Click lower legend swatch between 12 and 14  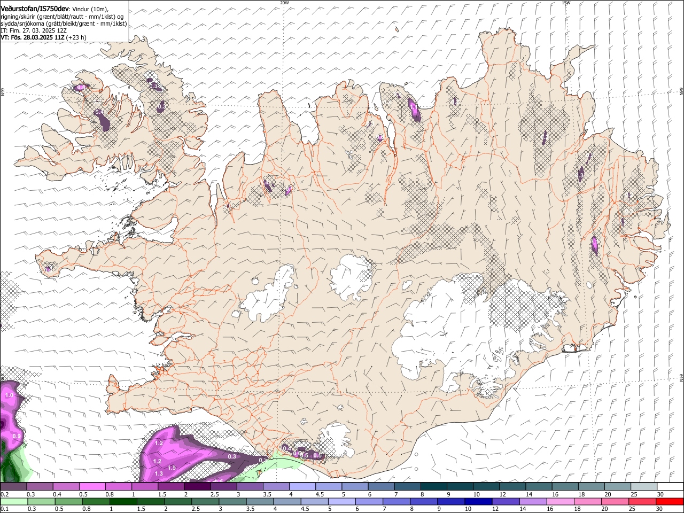pyautogui.click(x=506, y=501)
